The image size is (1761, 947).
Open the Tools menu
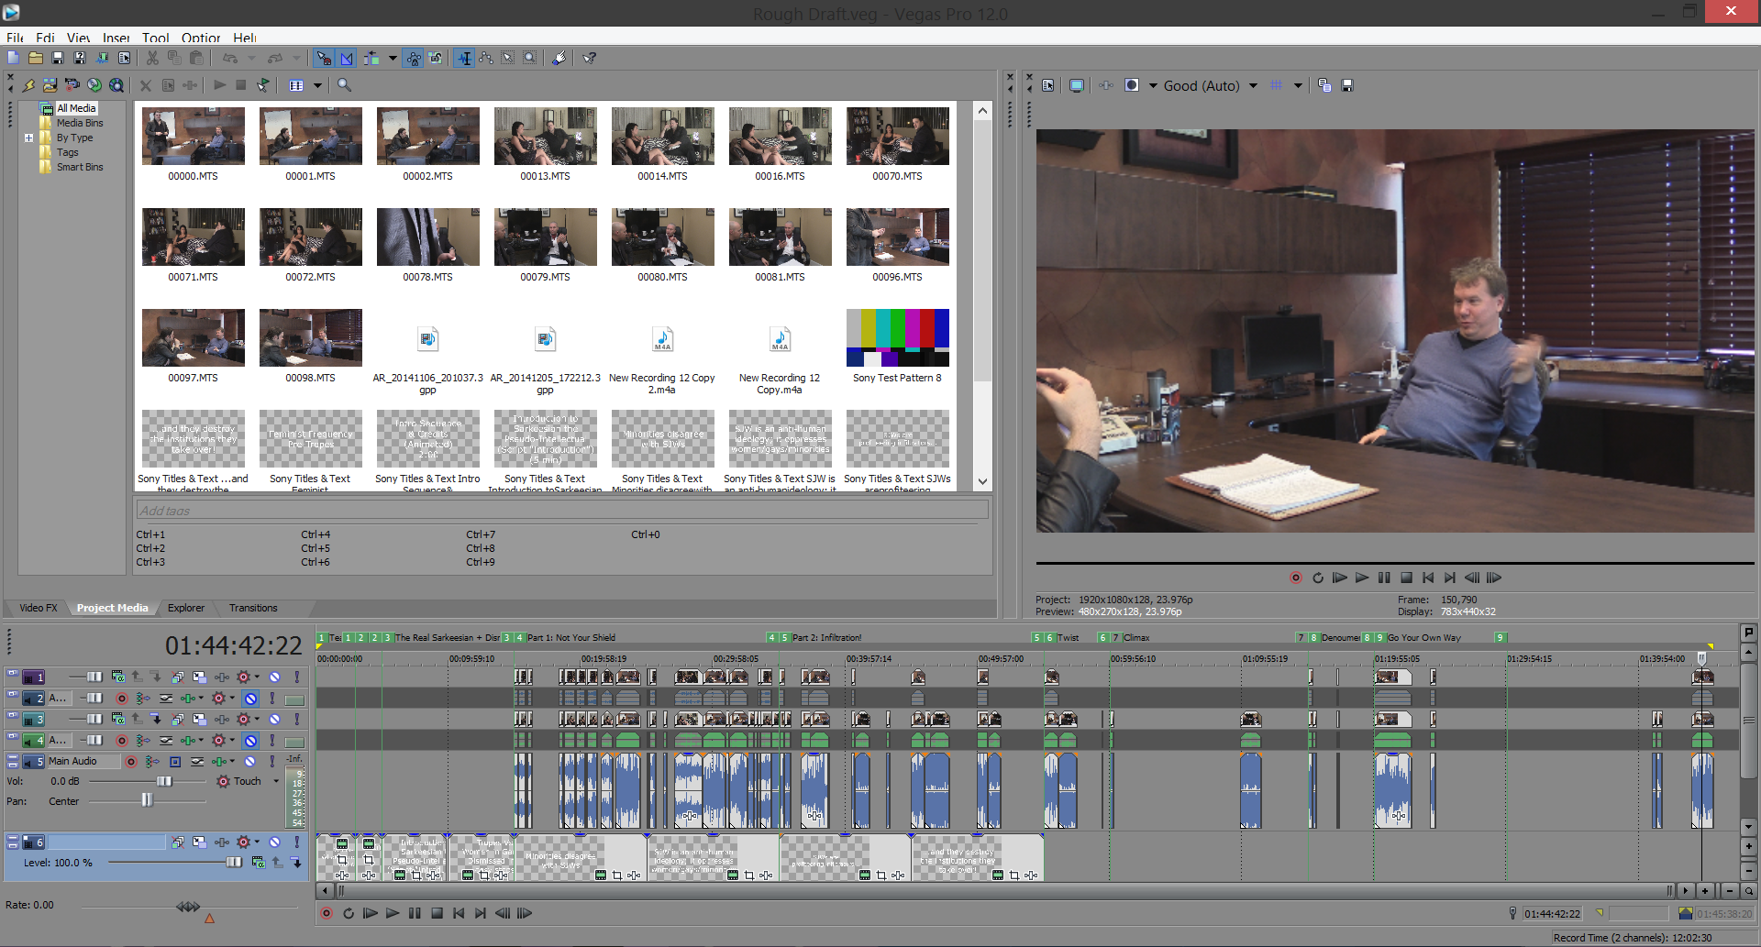[155, 38]
